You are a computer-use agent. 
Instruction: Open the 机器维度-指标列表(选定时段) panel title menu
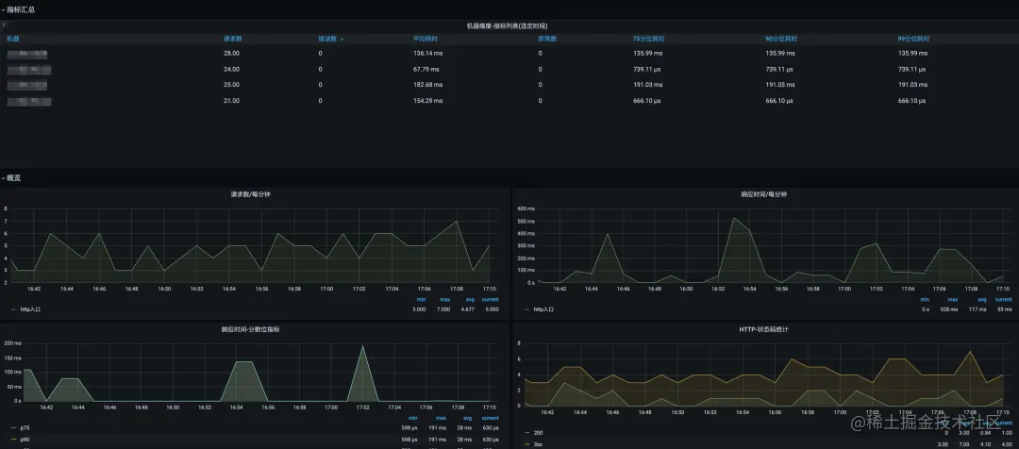(x=507, y=26)
